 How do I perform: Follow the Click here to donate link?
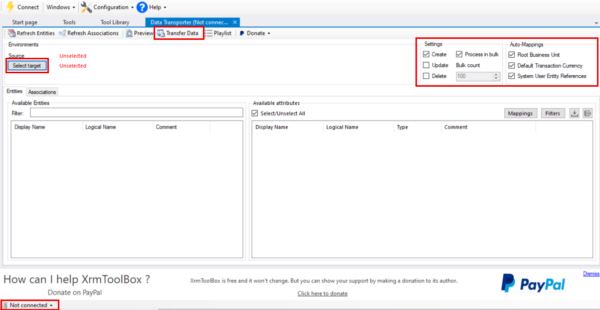click(322, 293)
